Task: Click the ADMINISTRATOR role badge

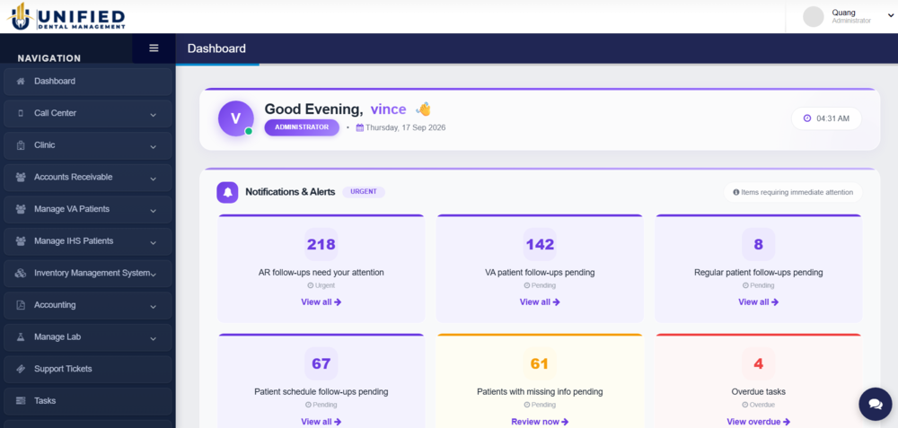Action: (302, 127)
